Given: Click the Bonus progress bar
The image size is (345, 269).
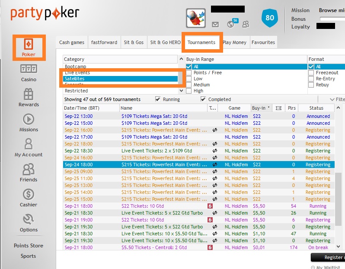Looking at the screenshot, I should coord(332,19).
